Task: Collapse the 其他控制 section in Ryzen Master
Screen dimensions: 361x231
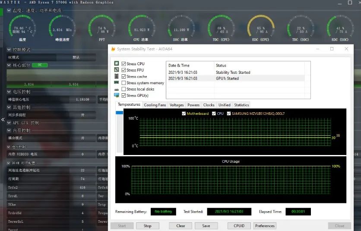Action: coord(9,107)
